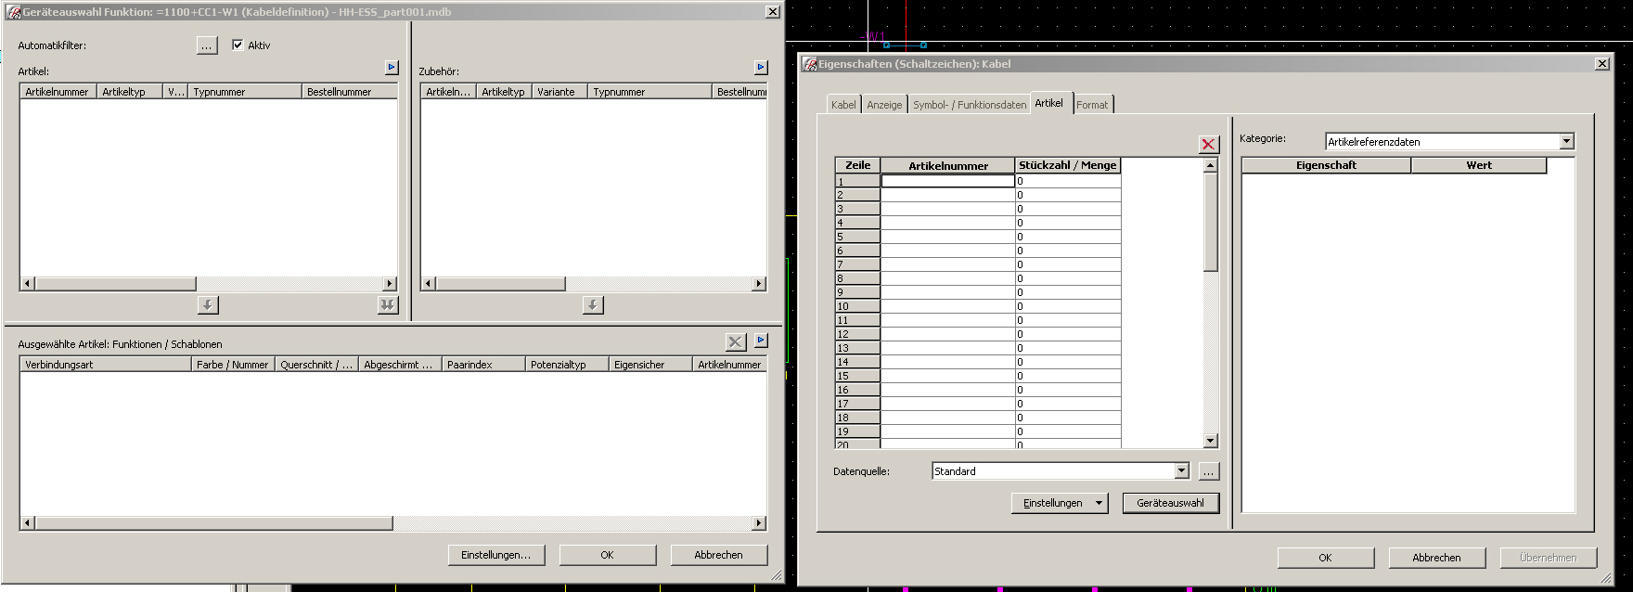Click the Paarindex column header

click(x=483, y=365)
